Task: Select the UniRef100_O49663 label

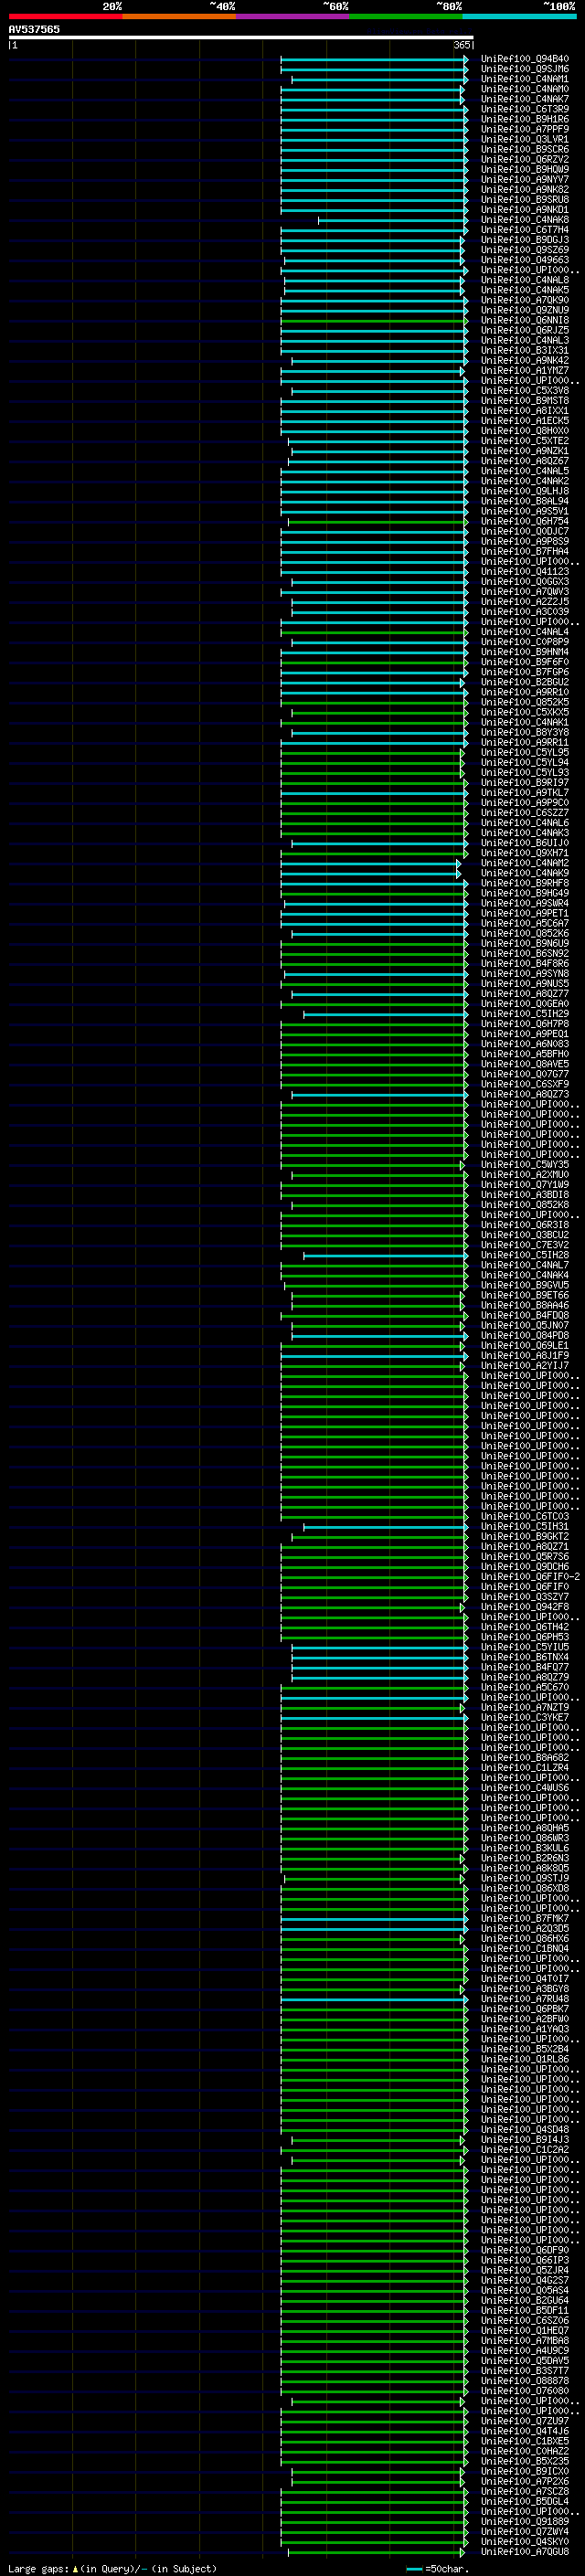Action: (524, 260)
